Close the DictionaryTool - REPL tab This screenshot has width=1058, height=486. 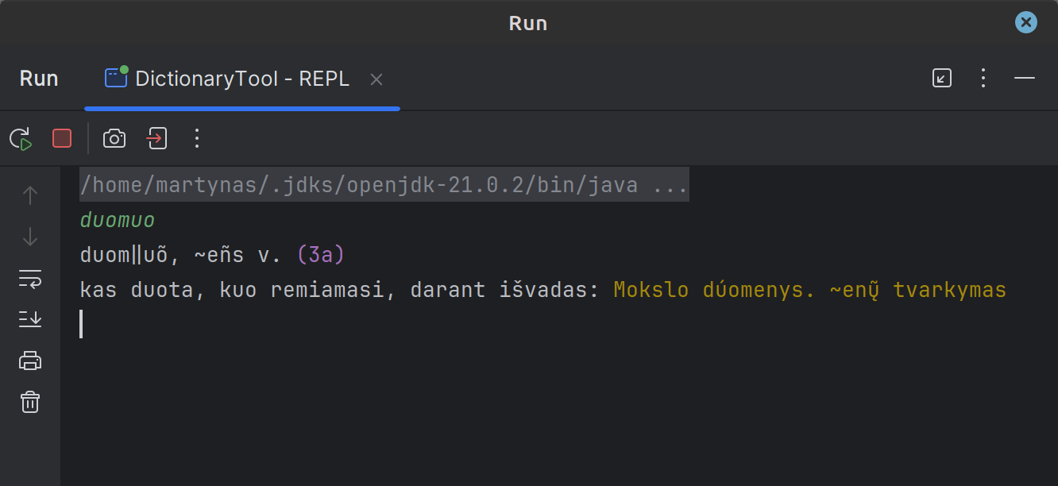pyautogui.click(x=377, y=79)
